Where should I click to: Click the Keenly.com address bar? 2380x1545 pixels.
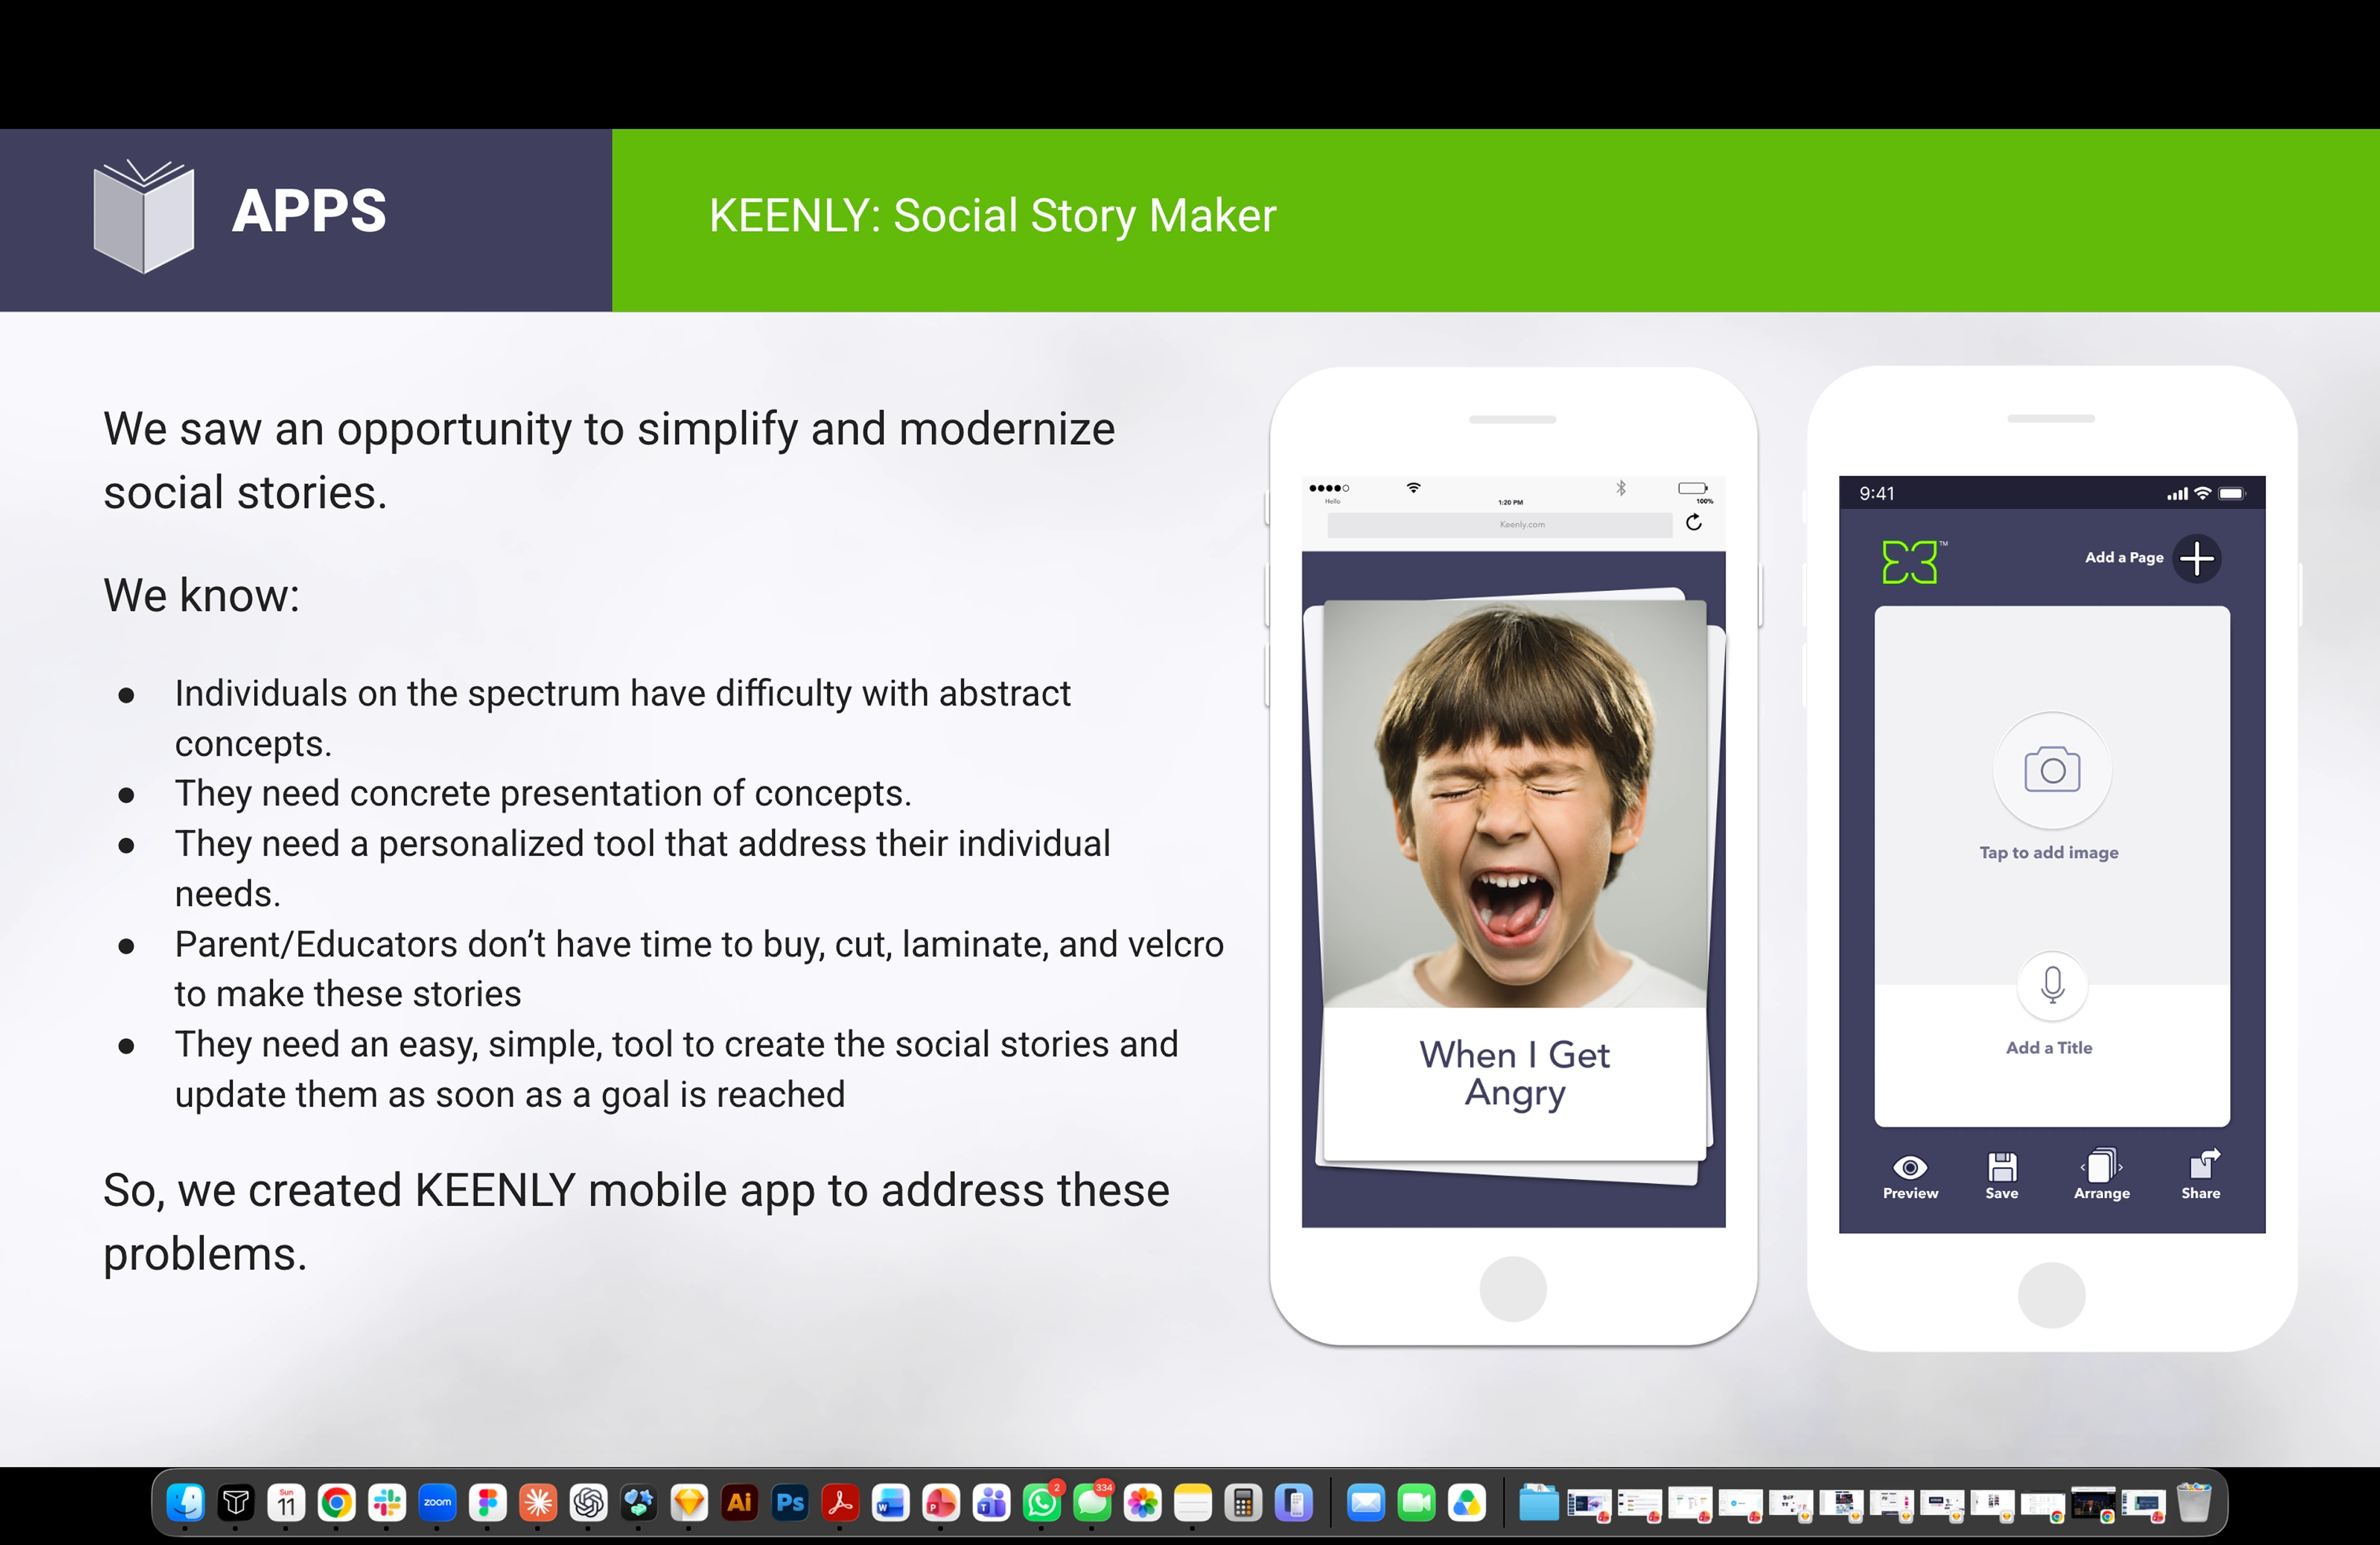point(1499,525)
